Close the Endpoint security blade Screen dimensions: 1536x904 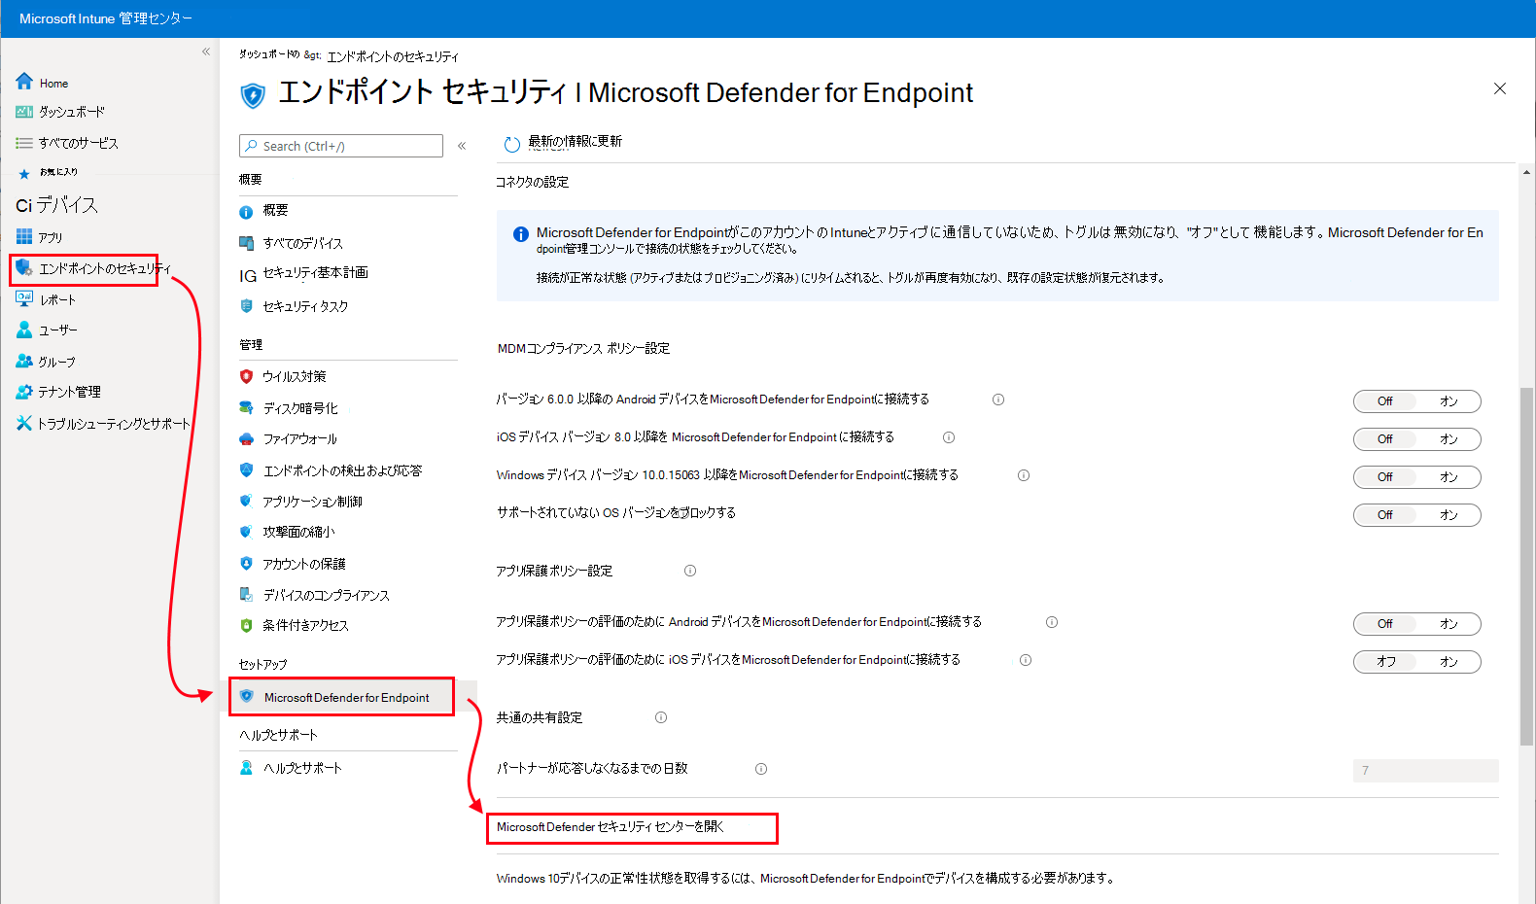[x=1500, y=88]
